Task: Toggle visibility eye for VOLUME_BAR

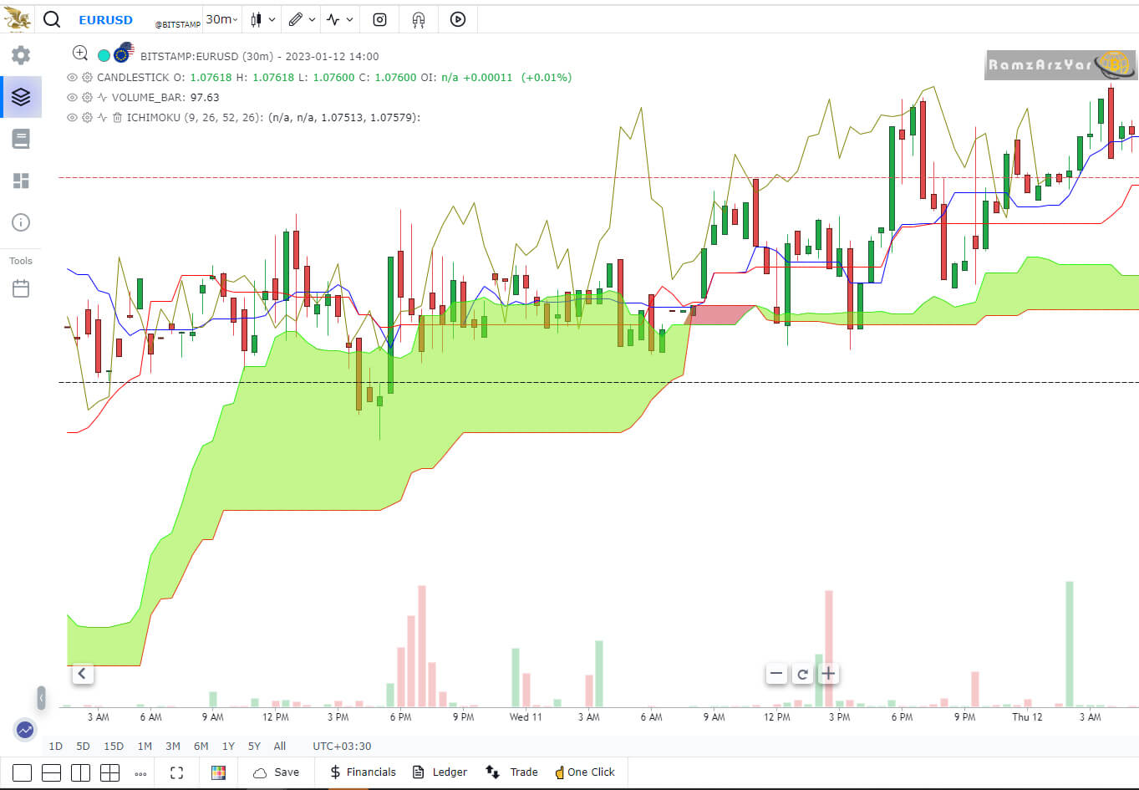Action: [72, 97]
